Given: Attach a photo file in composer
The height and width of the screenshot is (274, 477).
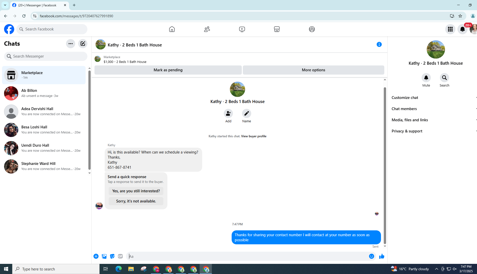Looking at the screenshot, I should [x=104, y=256].
